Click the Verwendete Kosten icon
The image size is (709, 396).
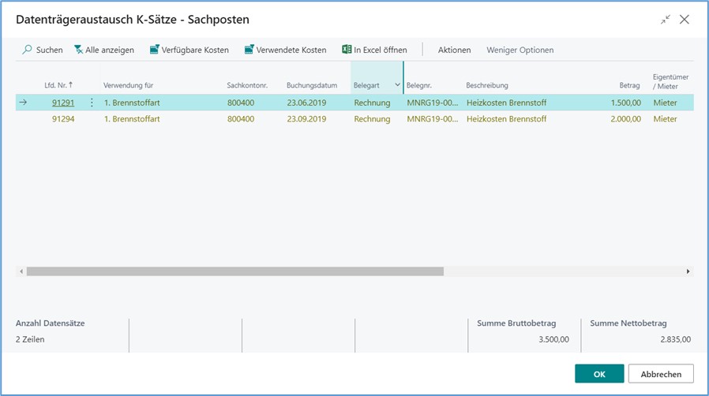(249, 50)
